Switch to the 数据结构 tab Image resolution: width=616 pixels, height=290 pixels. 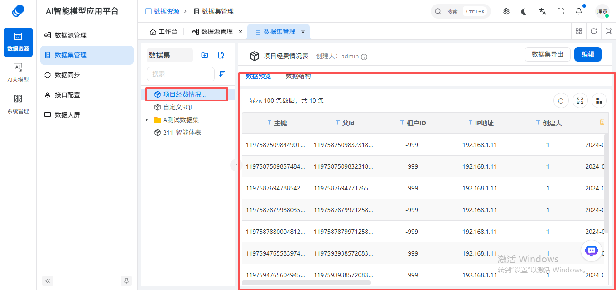pos(298,76)
